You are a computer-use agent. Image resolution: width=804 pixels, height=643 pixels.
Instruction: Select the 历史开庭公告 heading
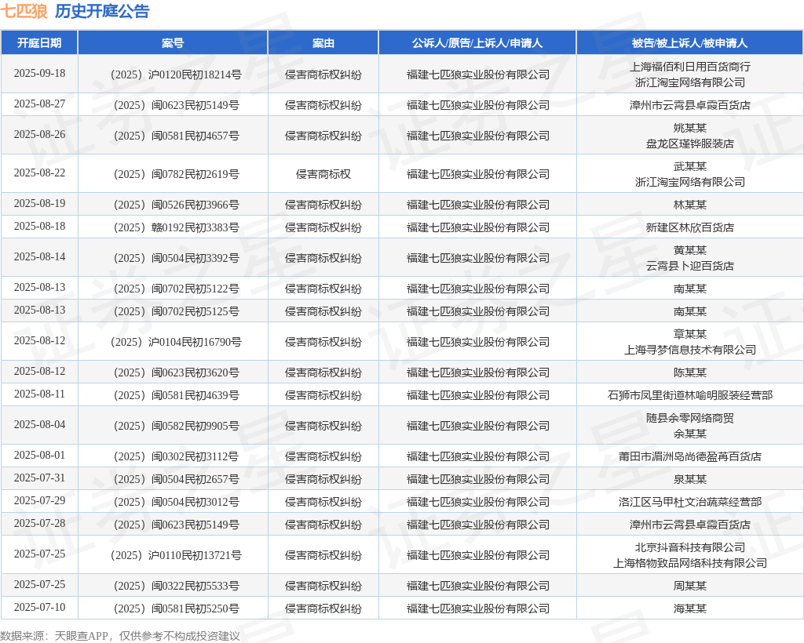click(x=102, y=11)
